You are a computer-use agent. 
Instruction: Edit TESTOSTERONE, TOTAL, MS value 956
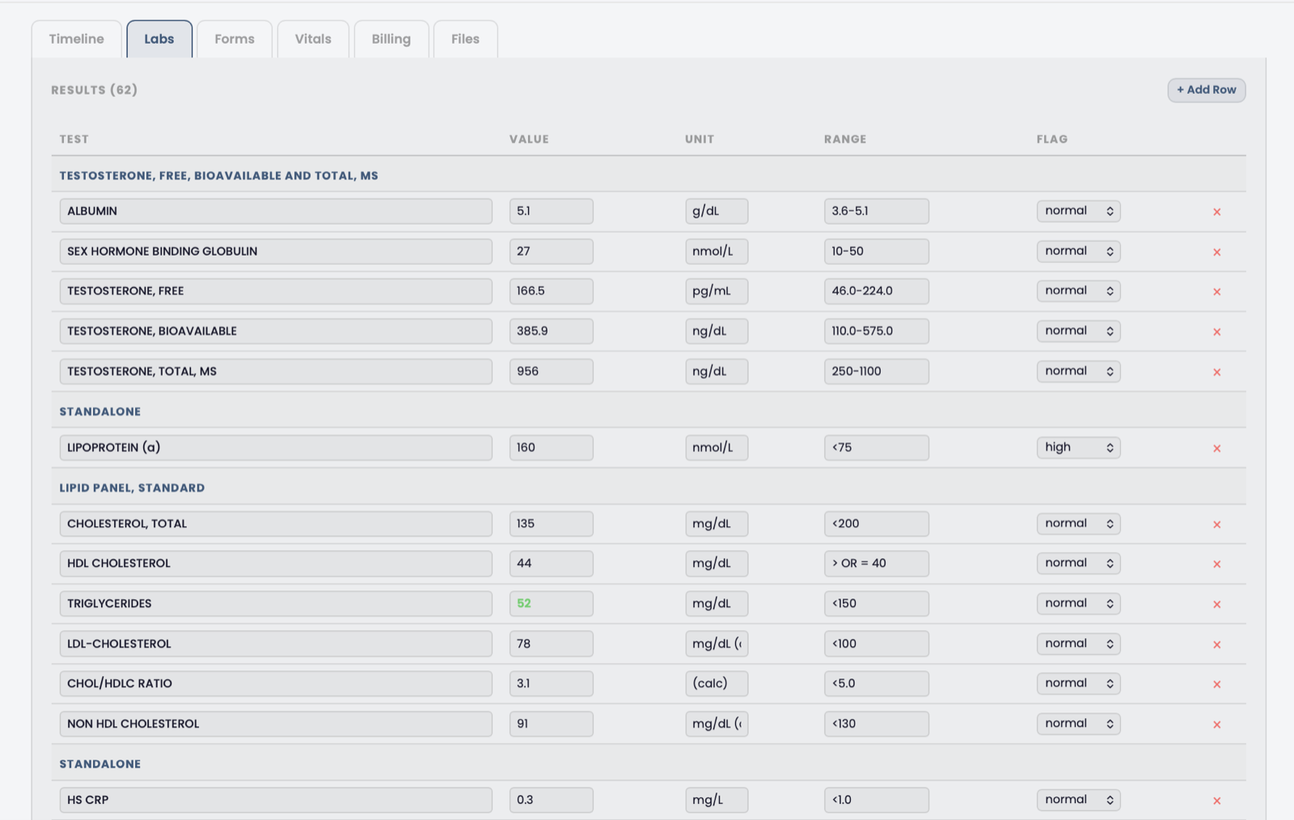click(551, 372)
